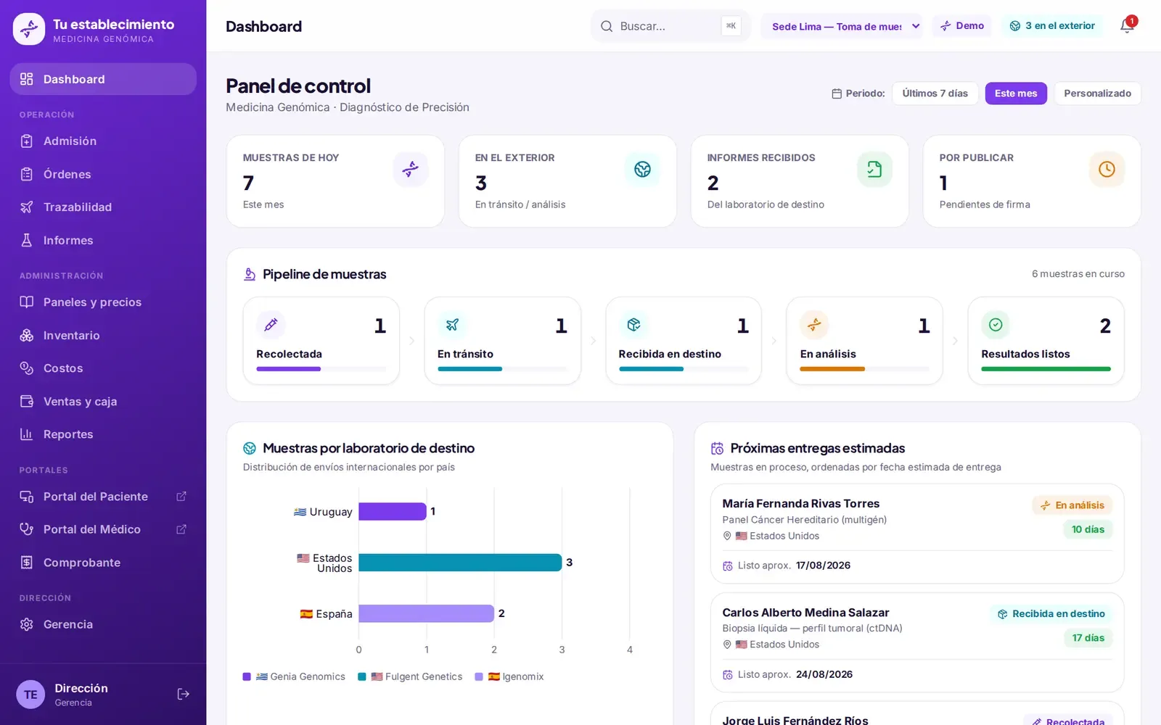This screenshot has height=725, width=1161.
Task: Toggle Igenomix legend entry
Action: point(509,676)
